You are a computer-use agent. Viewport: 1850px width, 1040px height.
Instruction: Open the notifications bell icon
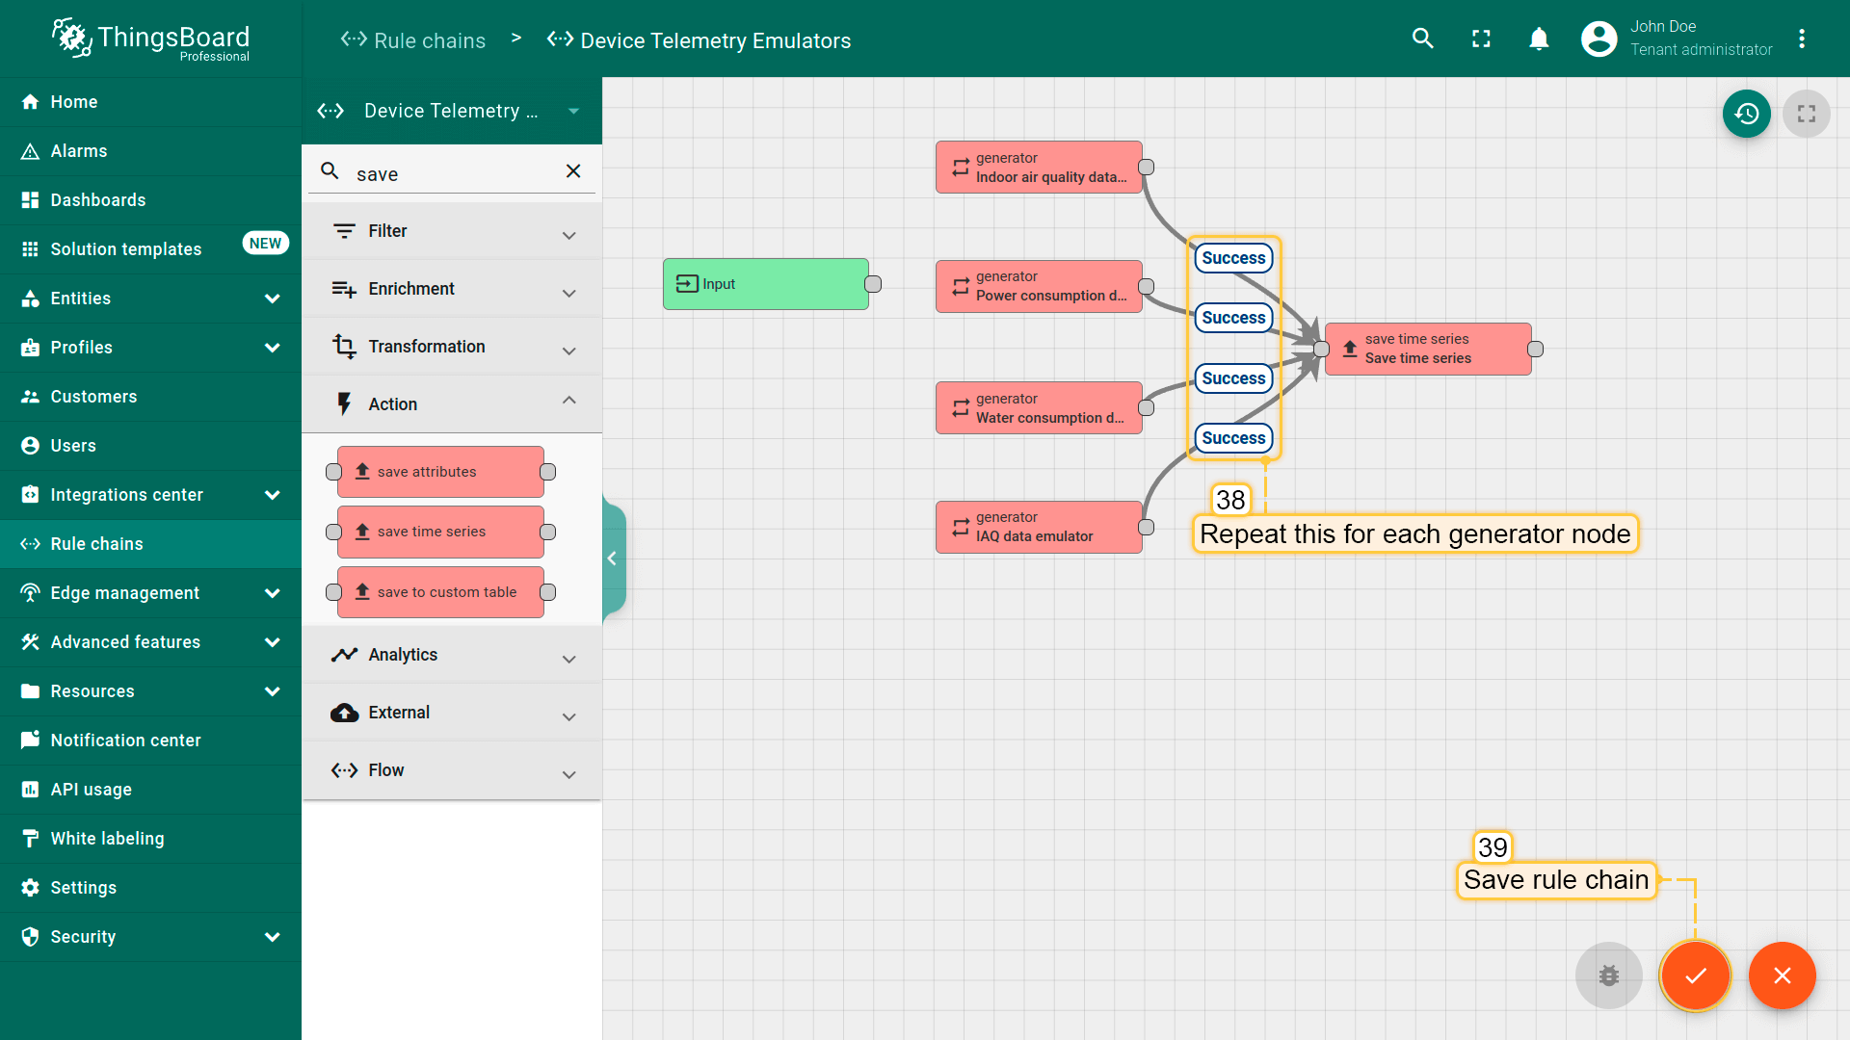click(x=1539, y=39)
